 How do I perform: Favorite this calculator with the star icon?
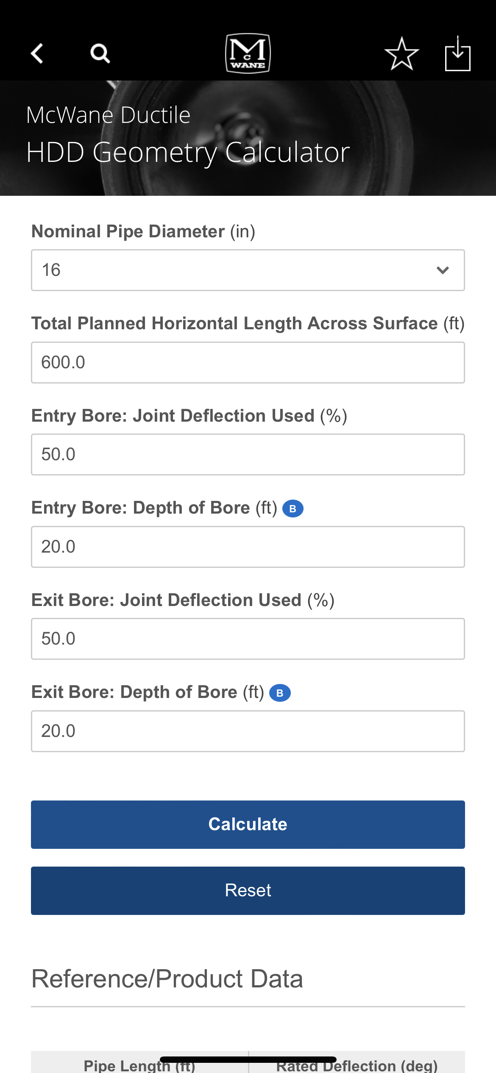pyautogui.click(x=401, y=54)
